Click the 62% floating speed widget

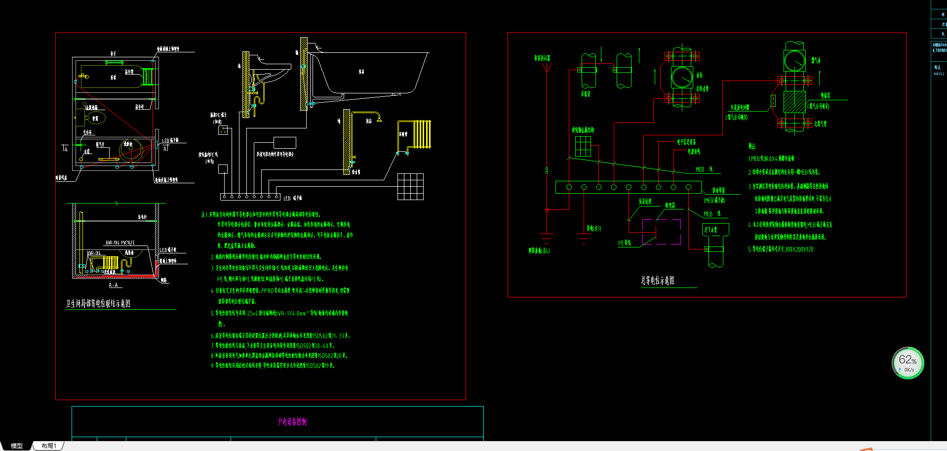pyautogui.click(x=908, y=363)
